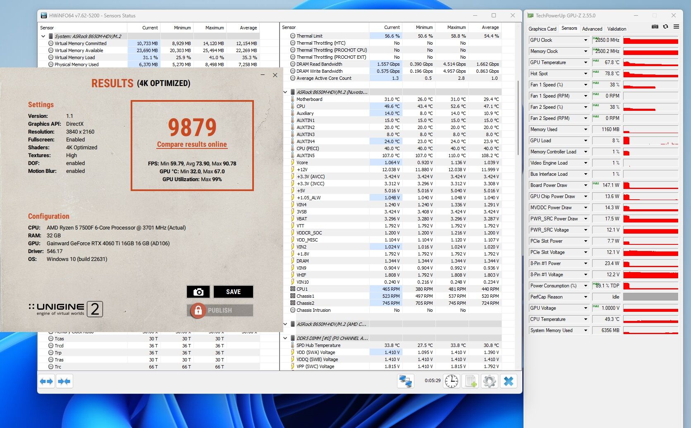691x428 pixels.
Task: Click the collapse columns arrows icon in HWiNFO
Action: click(x=64, y=381)
